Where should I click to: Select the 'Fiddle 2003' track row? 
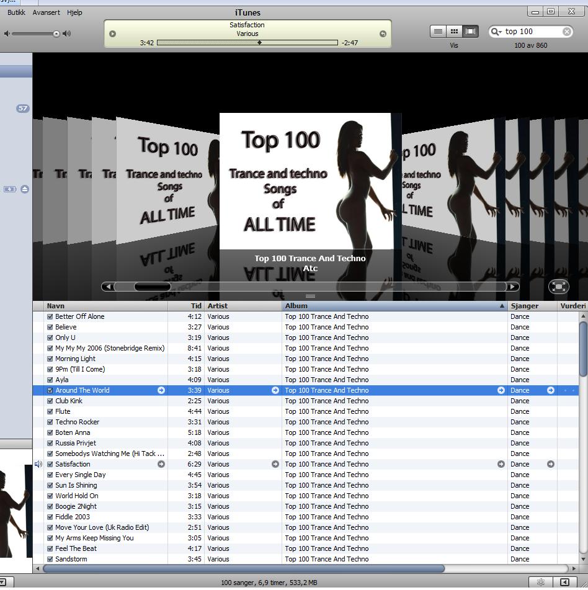[x=305, y=517]
